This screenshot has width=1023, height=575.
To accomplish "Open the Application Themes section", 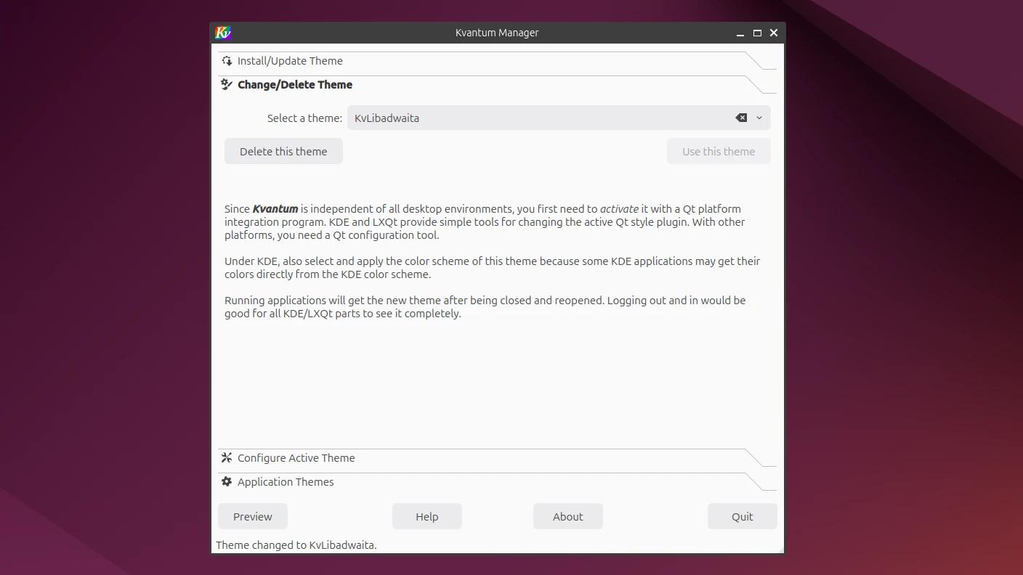I will (286, 482).
